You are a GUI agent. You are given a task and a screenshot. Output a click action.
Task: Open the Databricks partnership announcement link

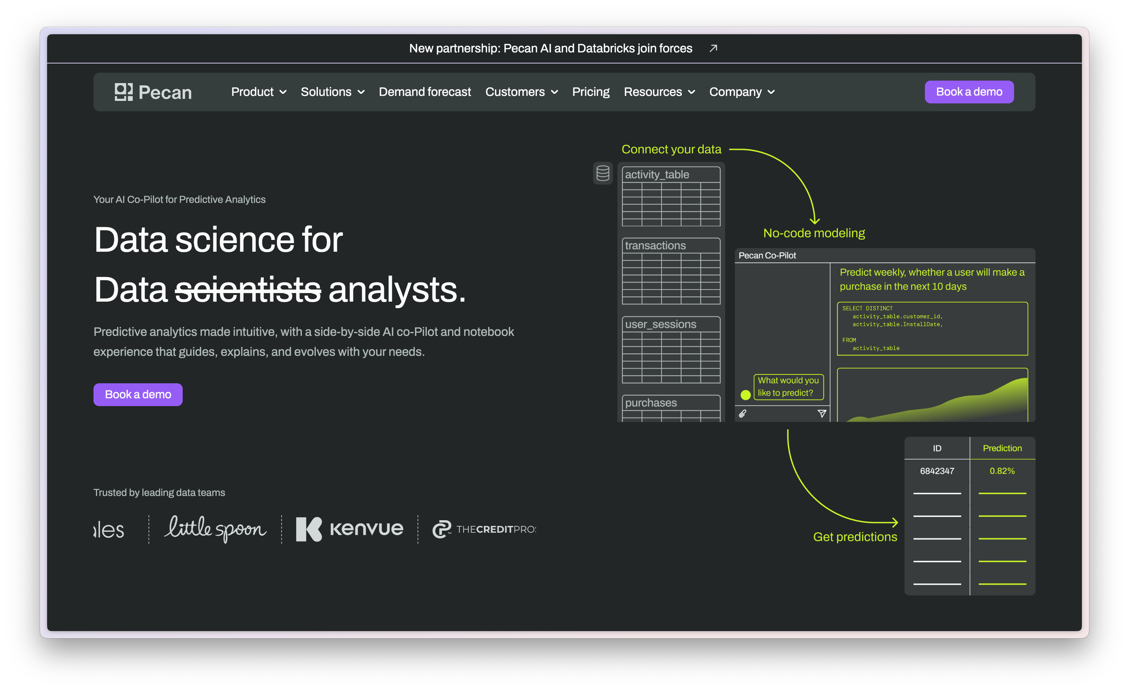click(550, 48)
